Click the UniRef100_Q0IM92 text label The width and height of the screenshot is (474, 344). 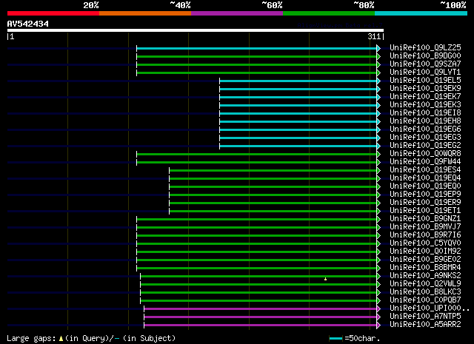pos(425,251)
